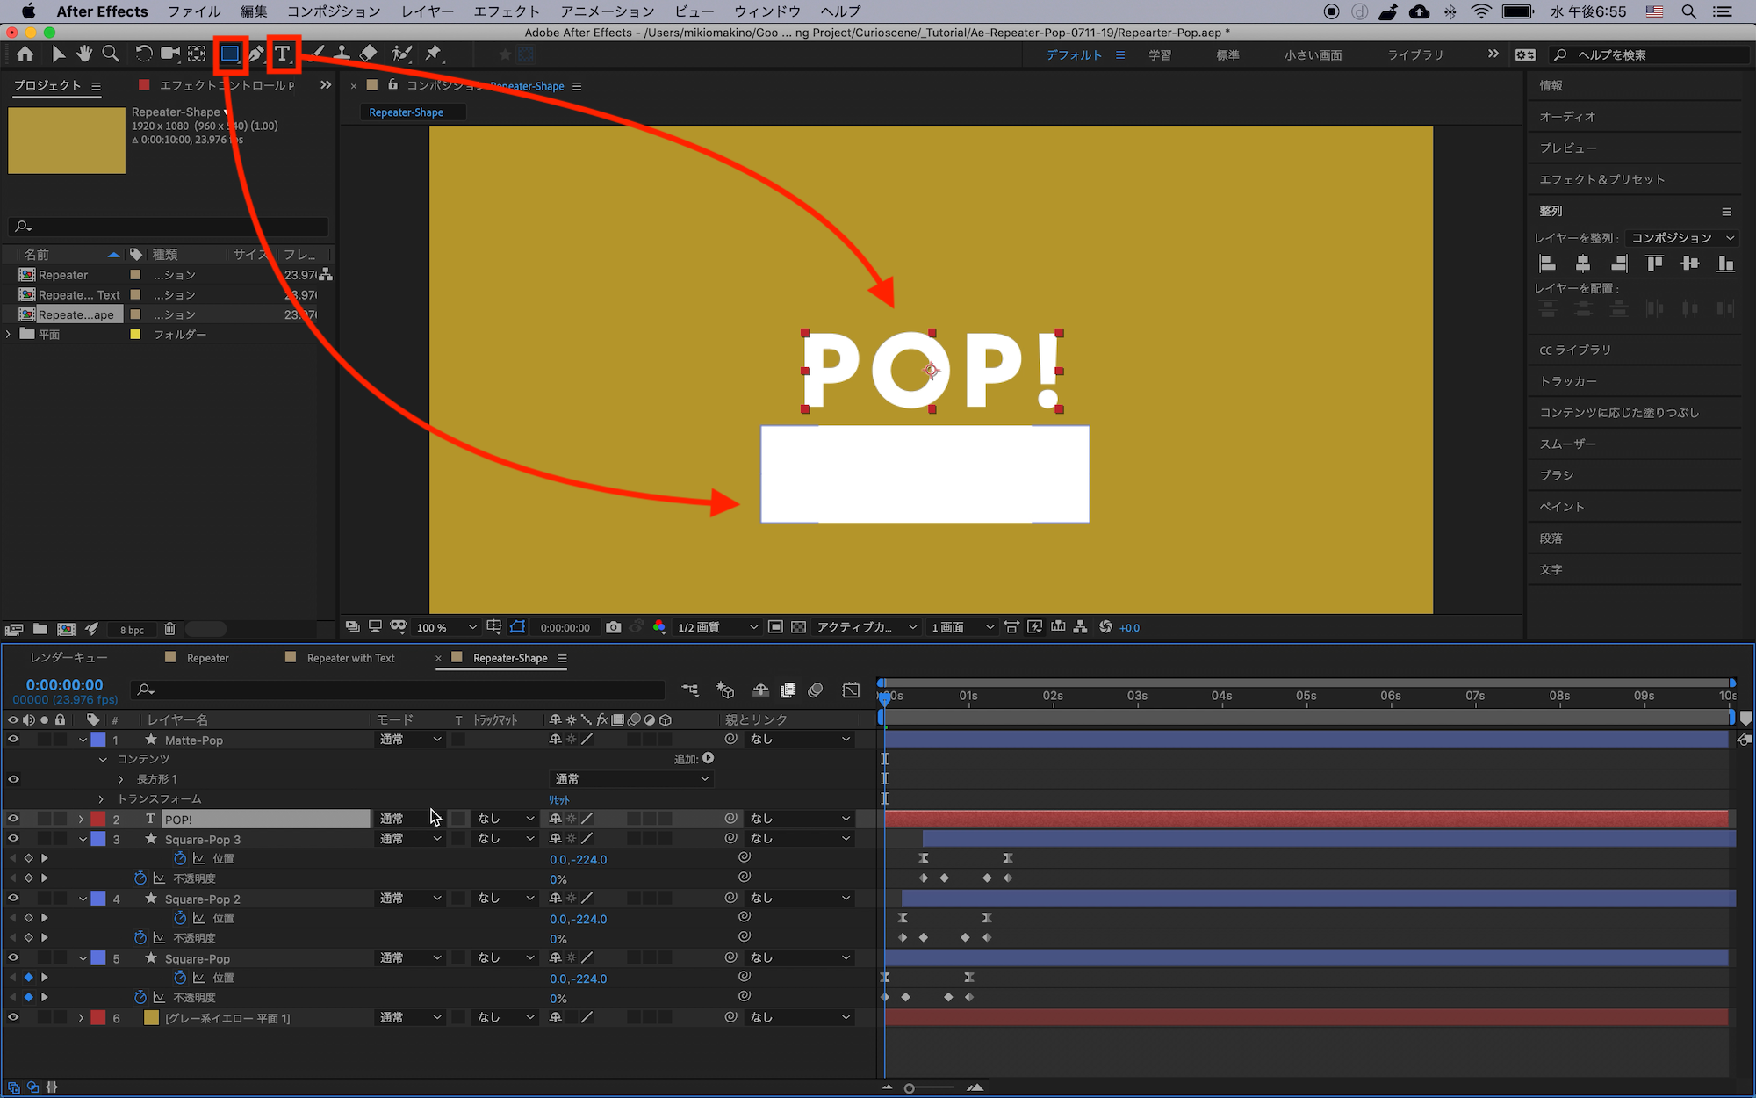This screenshot has width=1756, height=1098.
Task: Select the Horizontal Type tool
Action: coord(283,54)
